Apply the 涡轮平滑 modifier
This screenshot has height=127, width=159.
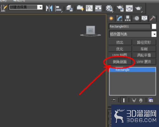coord(144,55)
